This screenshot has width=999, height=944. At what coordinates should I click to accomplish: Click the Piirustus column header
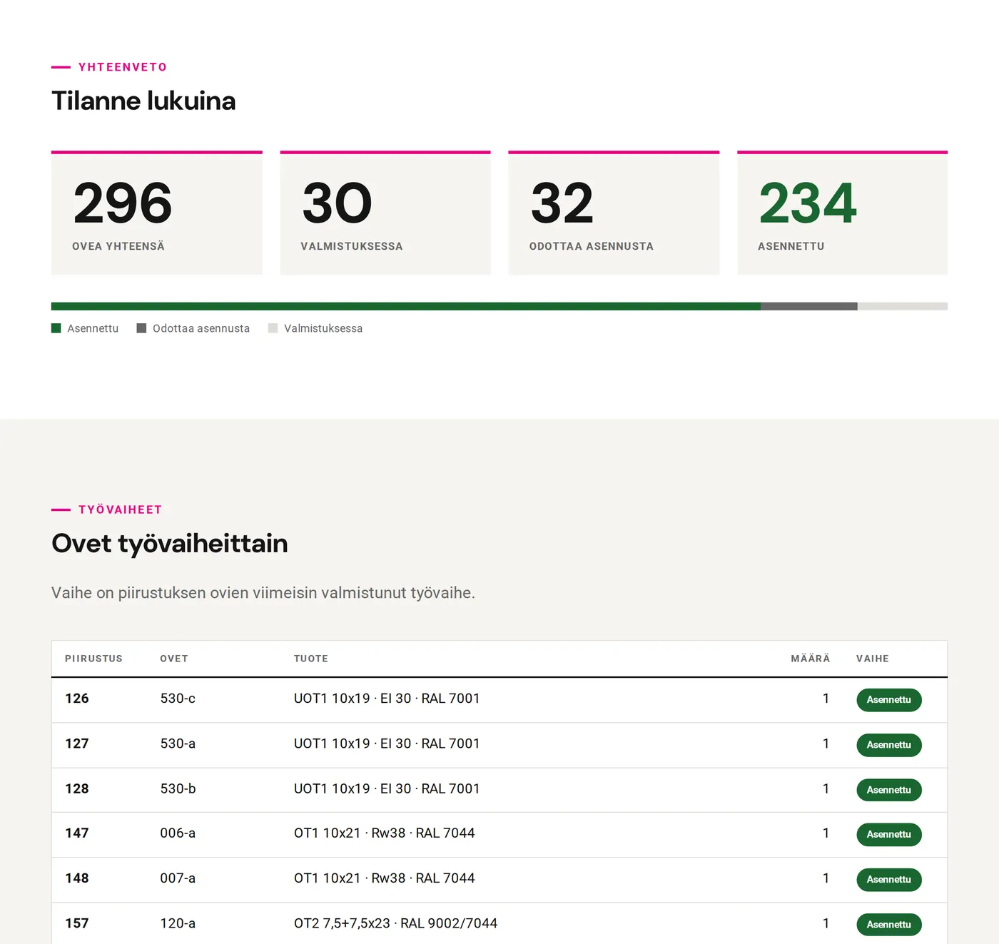click(93, 659)
